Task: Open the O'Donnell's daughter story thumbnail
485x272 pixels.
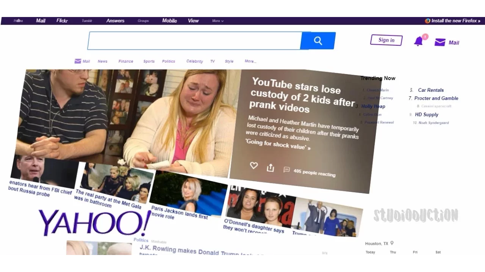Action: coord(261,206)
